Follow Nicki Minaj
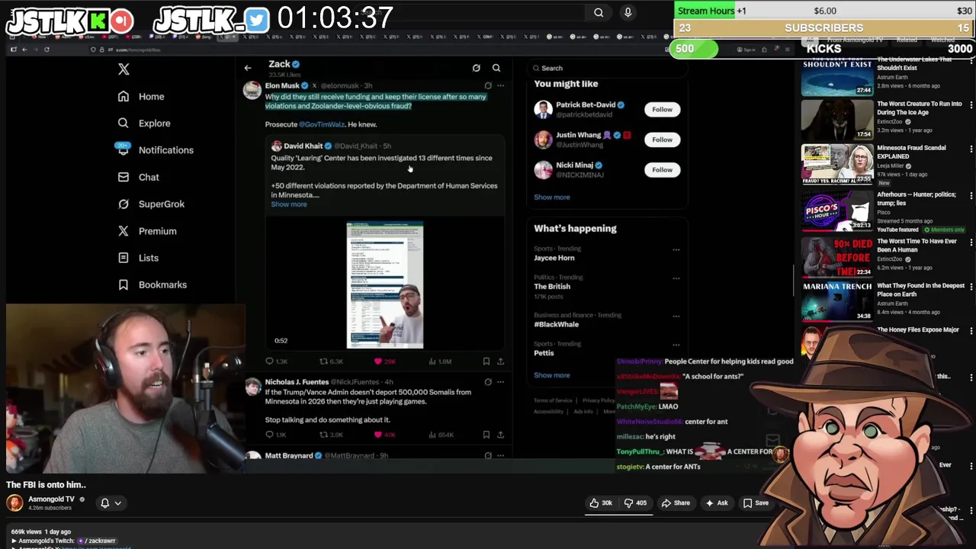Screen dimensions: 976x549 coord(662,170)
